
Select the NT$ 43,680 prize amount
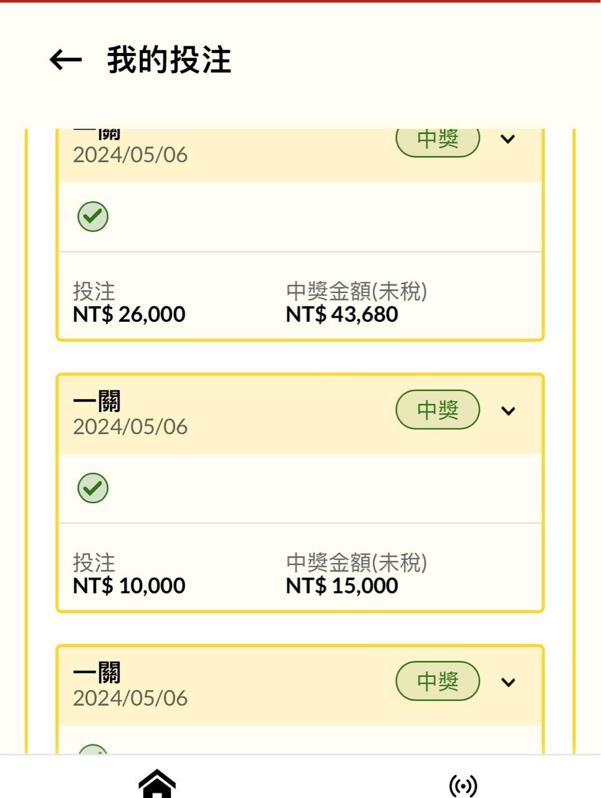coord(342,314)
